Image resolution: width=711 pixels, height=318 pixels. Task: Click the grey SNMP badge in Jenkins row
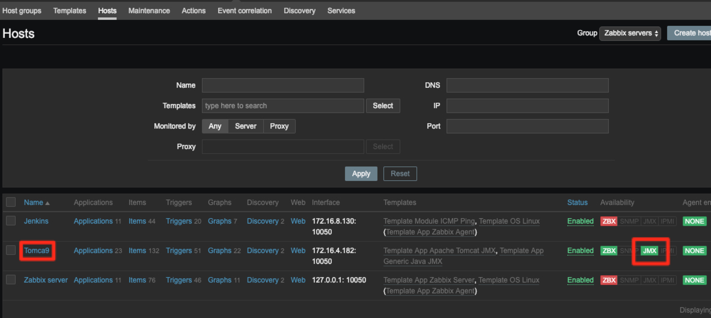point(629,221)
